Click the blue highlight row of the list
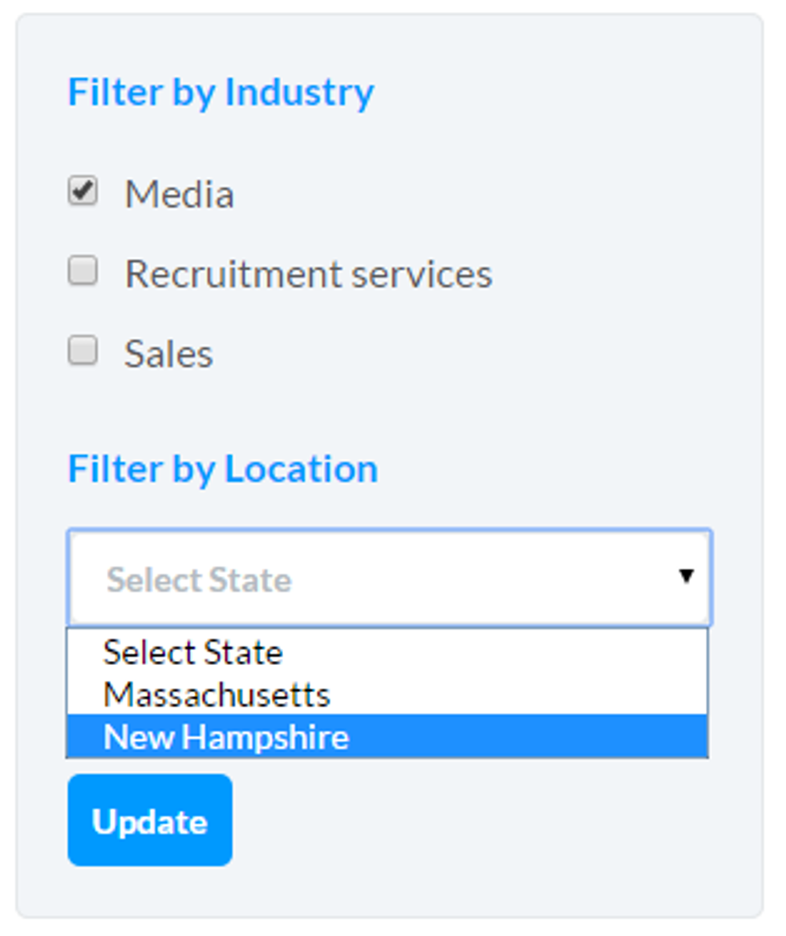The image size is (786, 936). click(x=387, y=736)
